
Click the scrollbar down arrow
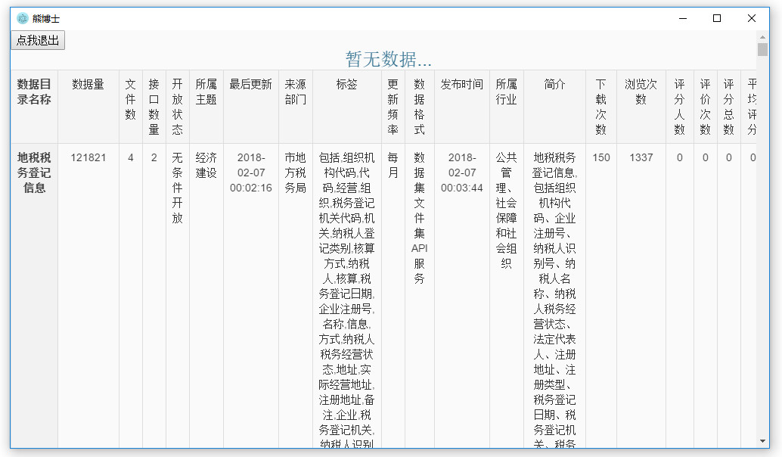(x=762, y=441)
